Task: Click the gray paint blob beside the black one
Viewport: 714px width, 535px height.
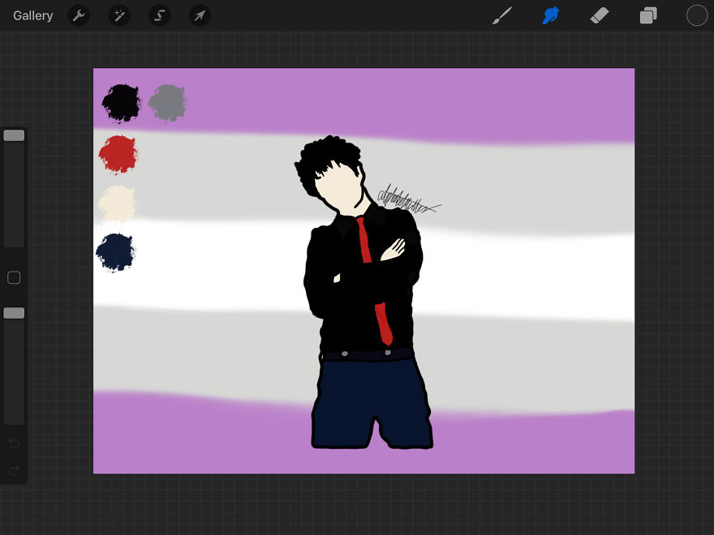Action: [167, 101]
